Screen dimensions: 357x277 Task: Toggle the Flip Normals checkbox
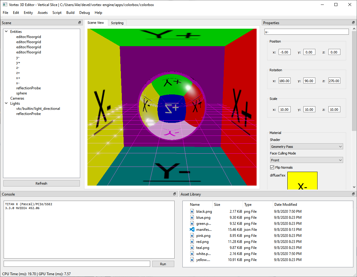point(272,167)
